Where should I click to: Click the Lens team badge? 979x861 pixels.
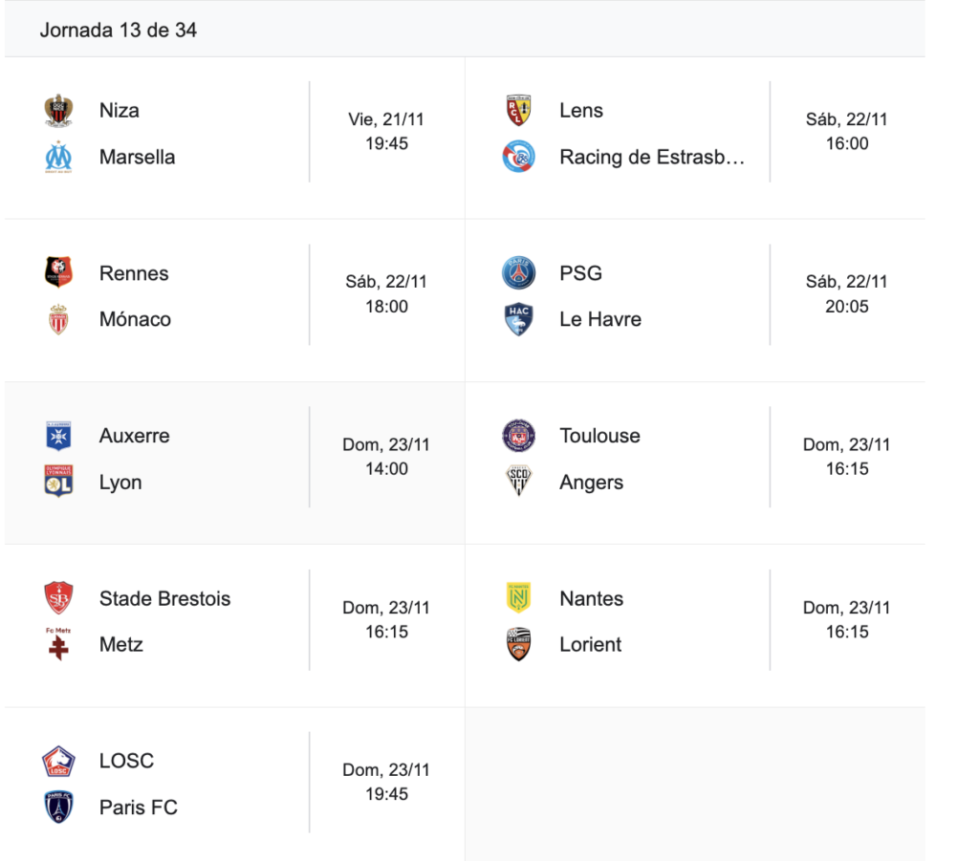click(519, 111)
